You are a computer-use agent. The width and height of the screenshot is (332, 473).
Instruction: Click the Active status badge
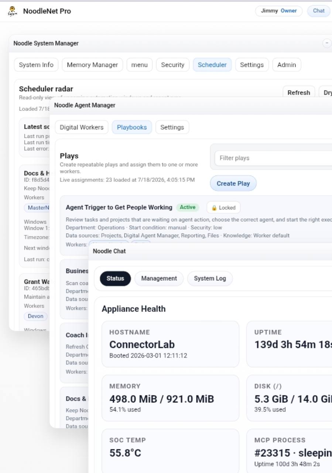coord(188,207)
